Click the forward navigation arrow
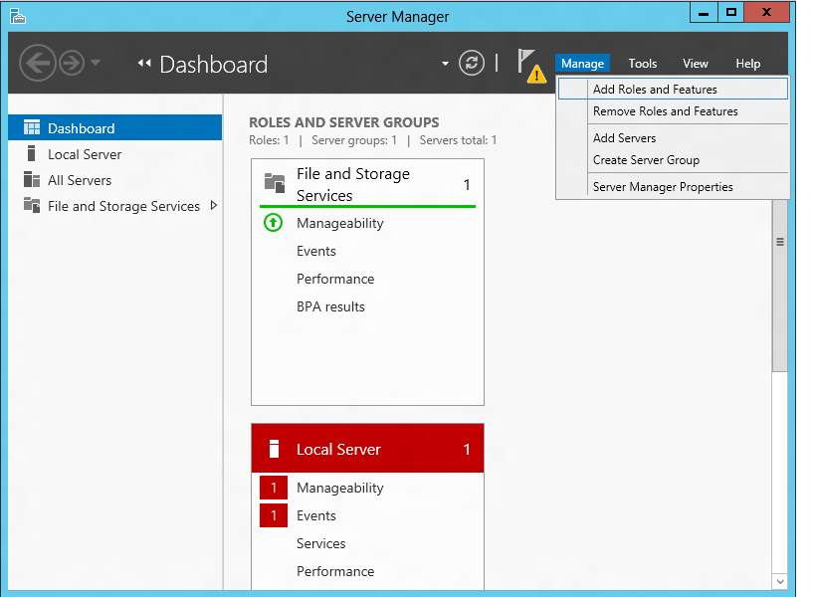 (72, 63)
